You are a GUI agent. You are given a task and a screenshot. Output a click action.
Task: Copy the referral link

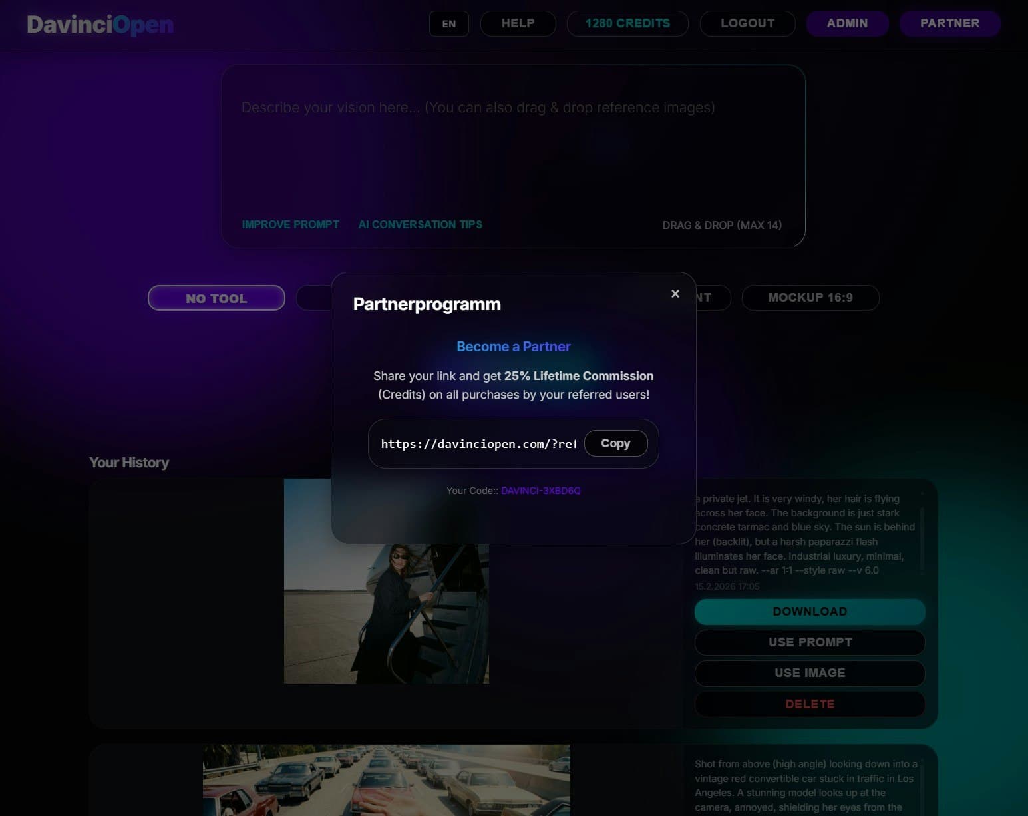pos(615,443)
